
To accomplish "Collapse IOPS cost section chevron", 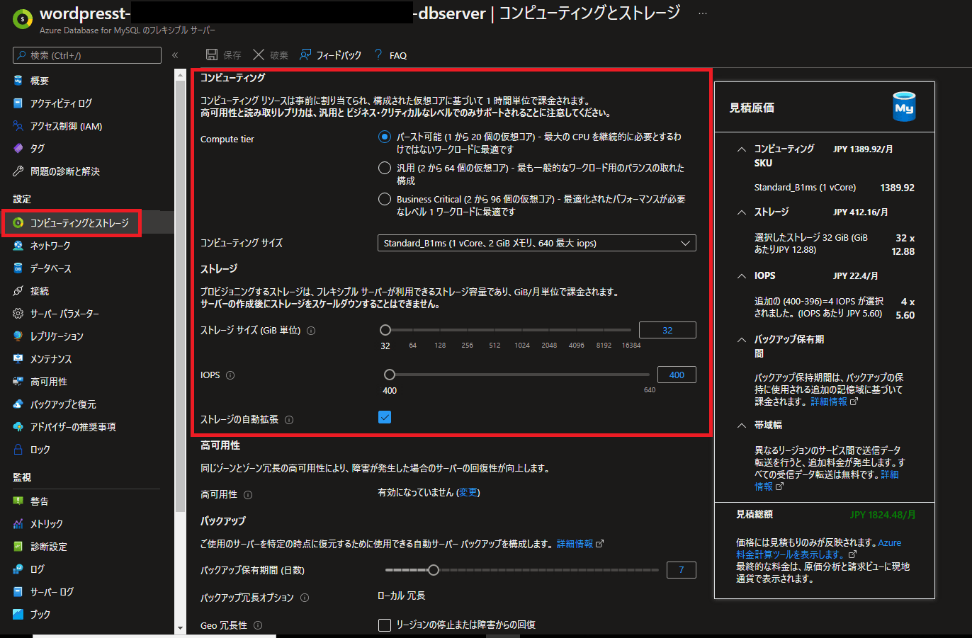I will [742, 276].
